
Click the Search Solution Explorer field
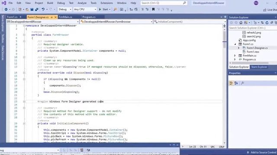click(x=252, y=28)
